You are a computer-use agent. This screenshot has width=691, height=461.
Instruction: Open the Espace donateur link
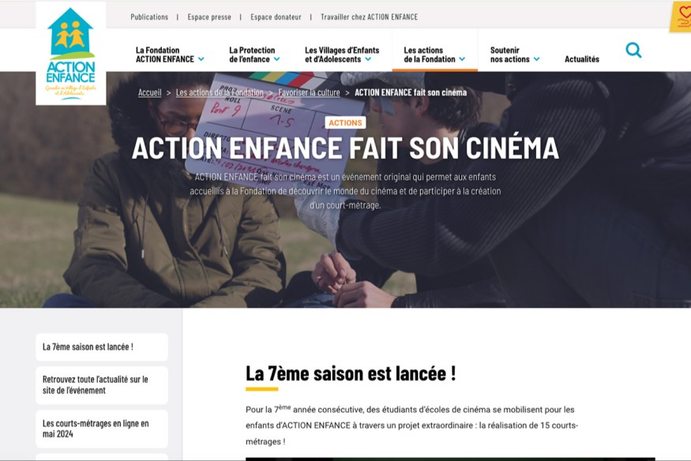pos(276,17)
